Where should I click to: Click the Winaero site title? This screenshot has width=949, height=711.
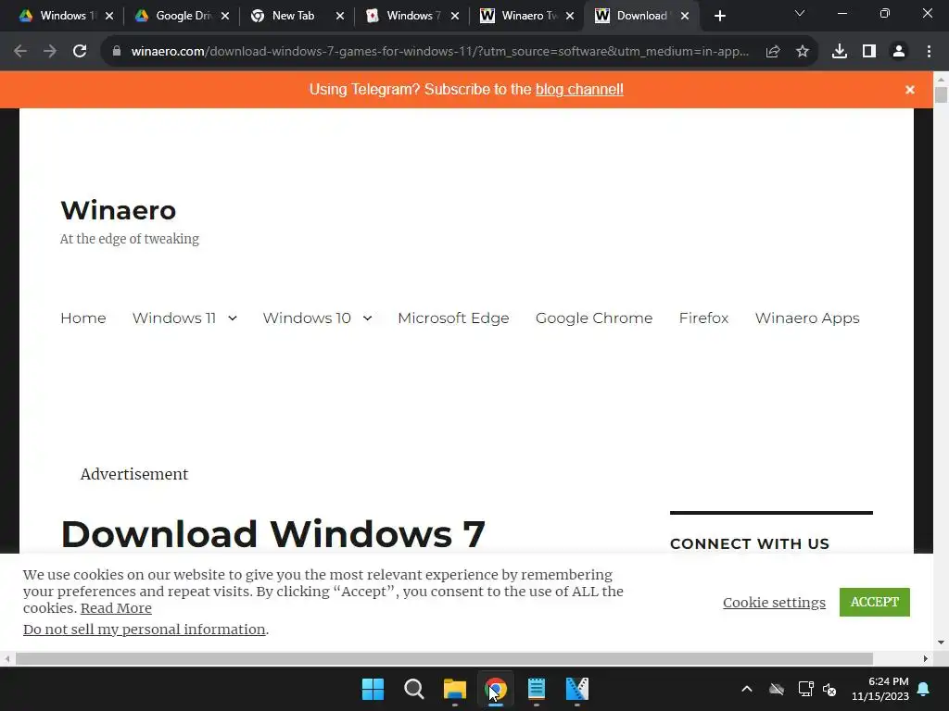[x=119, y=210]
